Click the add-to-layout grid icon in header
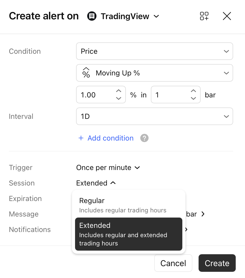The image size is (245, 278). click(x=204, y=16)
